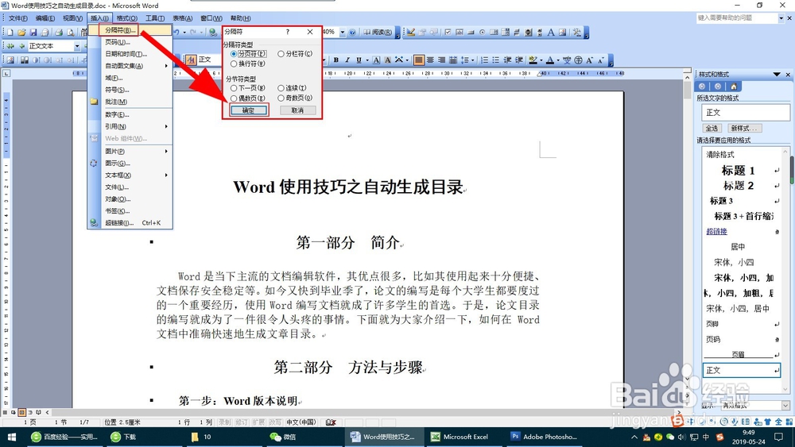
Task: Click the New blank document icon
Action: pos(10,33)
